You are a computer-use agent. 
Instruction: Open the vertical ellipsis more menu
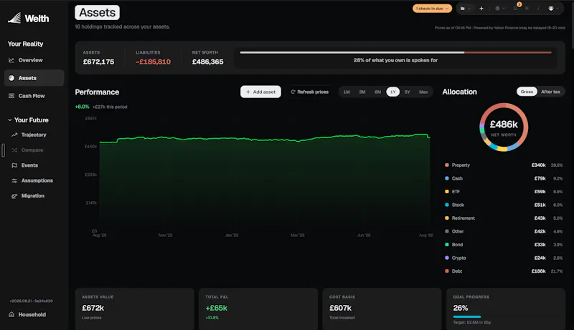538,9
